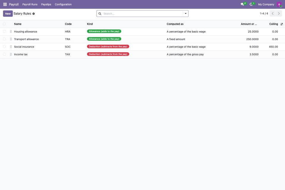Screen dimensions: 285x190
Task: Click the user avatar icon
Action: point(279,4)
